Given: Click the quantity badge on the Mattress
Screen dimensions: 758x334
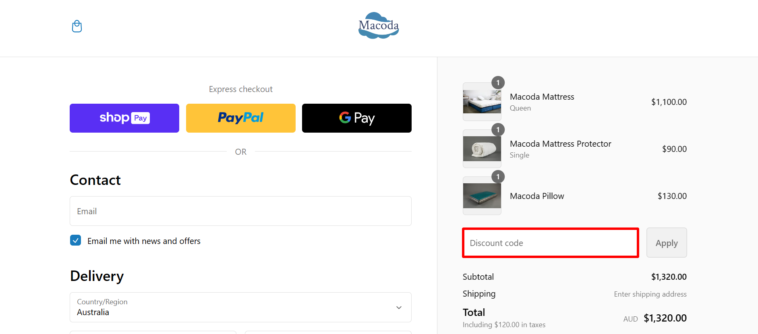Looking at the screenshot, I should point(498,83).
